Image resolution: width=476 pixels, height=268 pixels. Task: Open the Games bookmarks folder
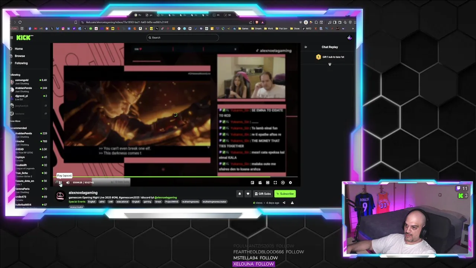coord(243,29)
